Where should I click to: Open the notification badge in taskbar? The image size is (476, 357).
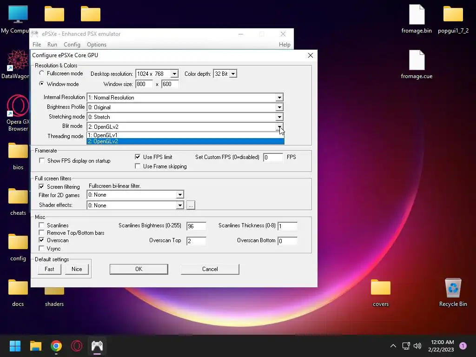(x=463, y=346)
